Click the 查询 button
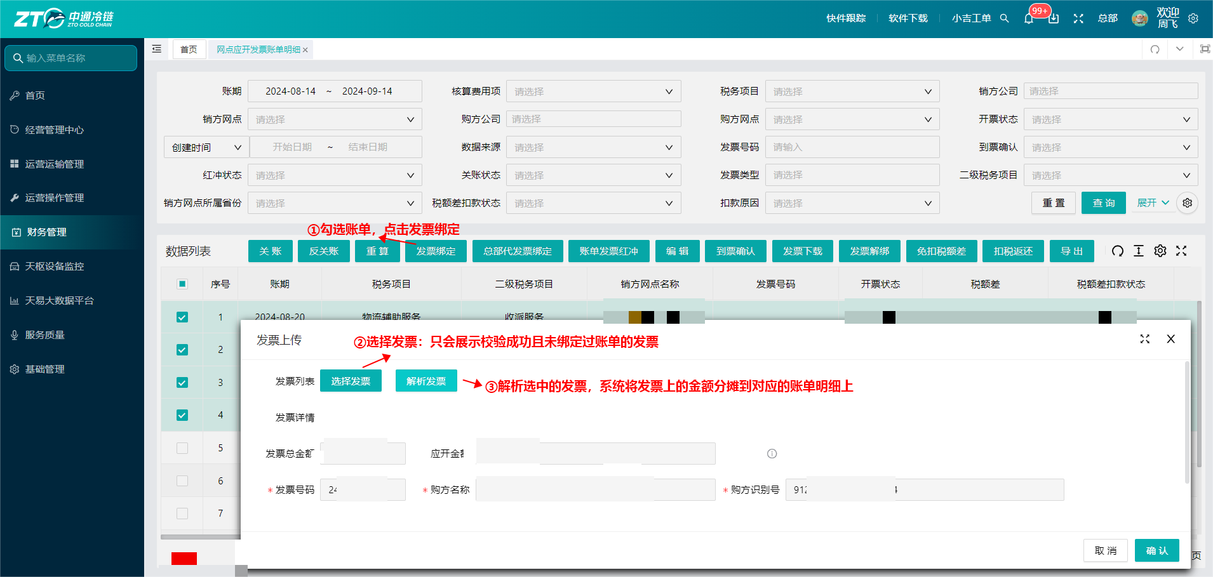This screenshot has height=577, width=1213. click(1104, 202)
